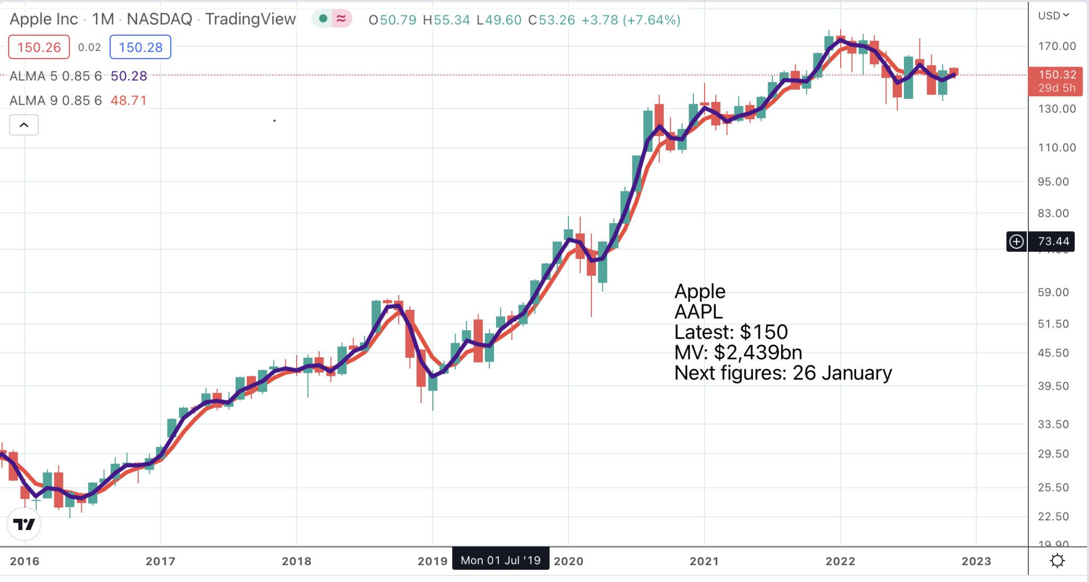
Task: Collapse indicator legend with chevron button
Action: [x=24, y=125]
